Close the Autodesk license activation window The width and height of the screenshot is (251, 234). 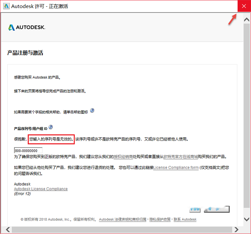(x=244, y=6)
